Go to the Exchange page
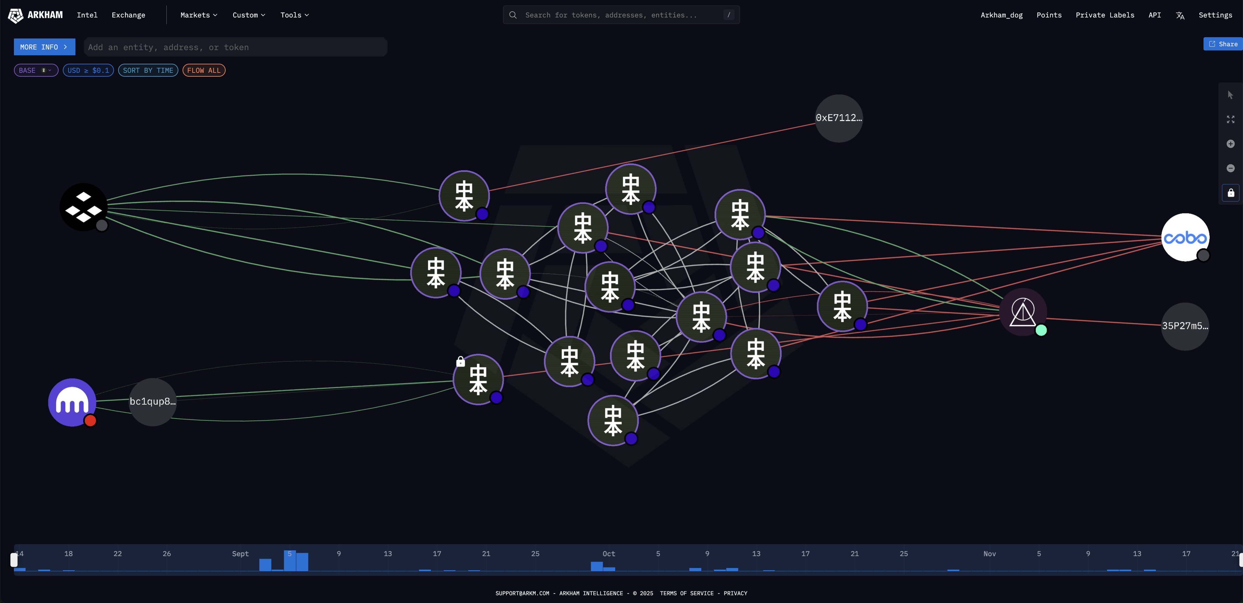Image resolution: width=1243 pixels, height=603 pixels. point(129,15)
